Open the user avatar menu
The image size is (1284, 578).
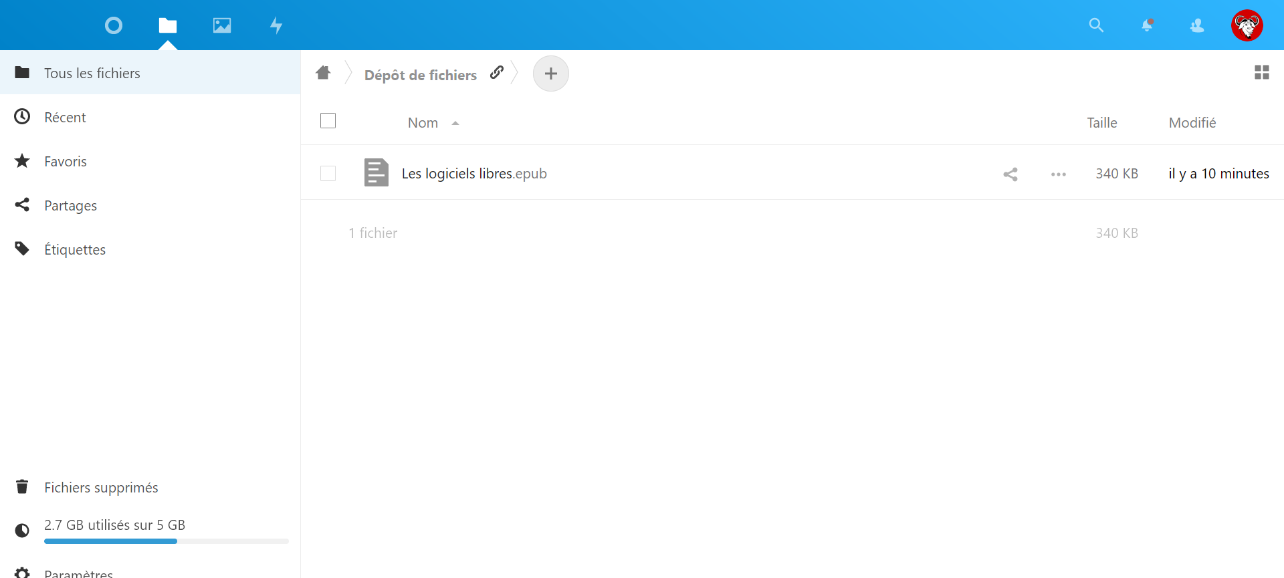(1247, 25)
